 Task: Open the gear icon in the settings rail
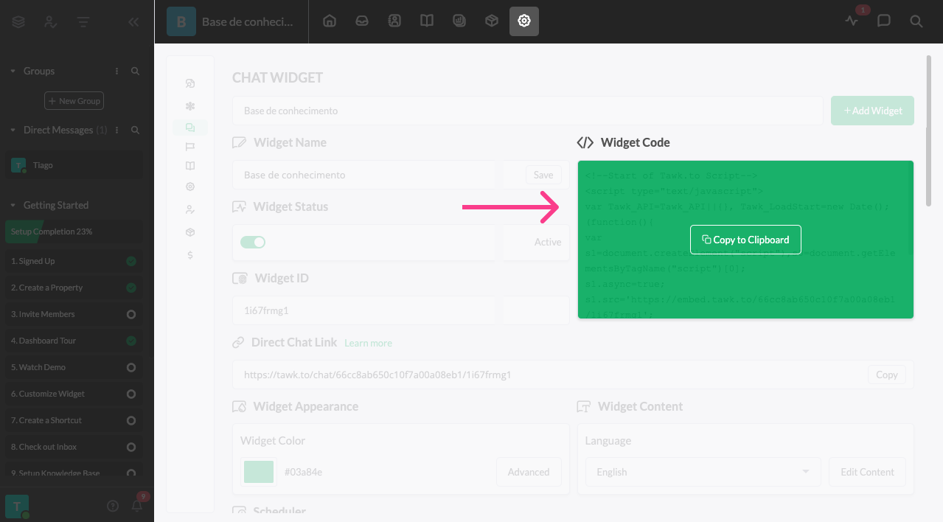pos(190,187)
